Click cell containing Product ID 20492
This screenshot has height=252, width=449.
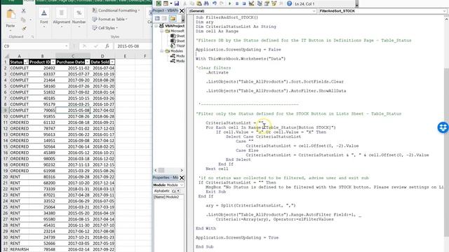42,68
